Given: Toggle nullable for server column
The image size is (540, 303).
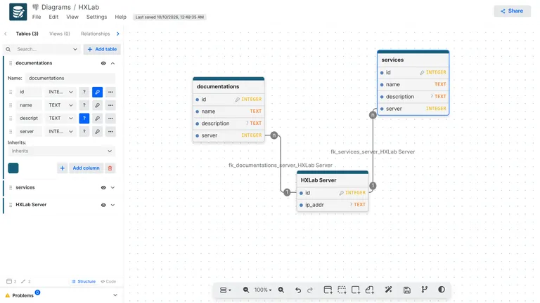Looking at the screenshot, I should [84, 132].
